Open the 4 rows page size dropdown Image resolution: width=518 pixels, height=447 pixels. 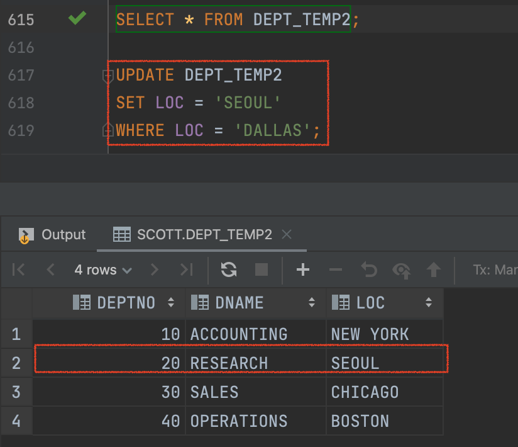[x=103, y=270]
